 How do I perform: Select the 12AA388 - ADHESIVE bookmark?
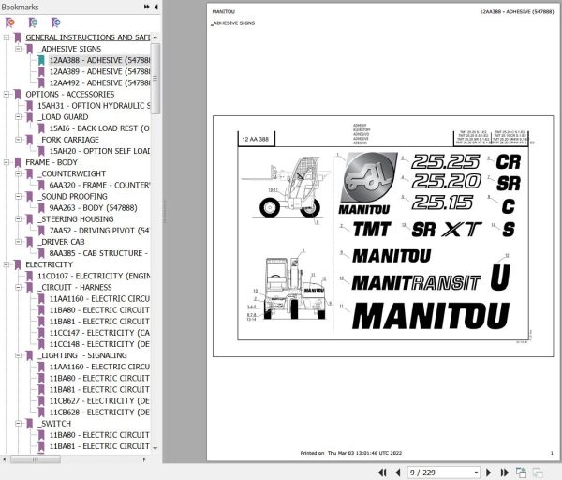point(99,60)
